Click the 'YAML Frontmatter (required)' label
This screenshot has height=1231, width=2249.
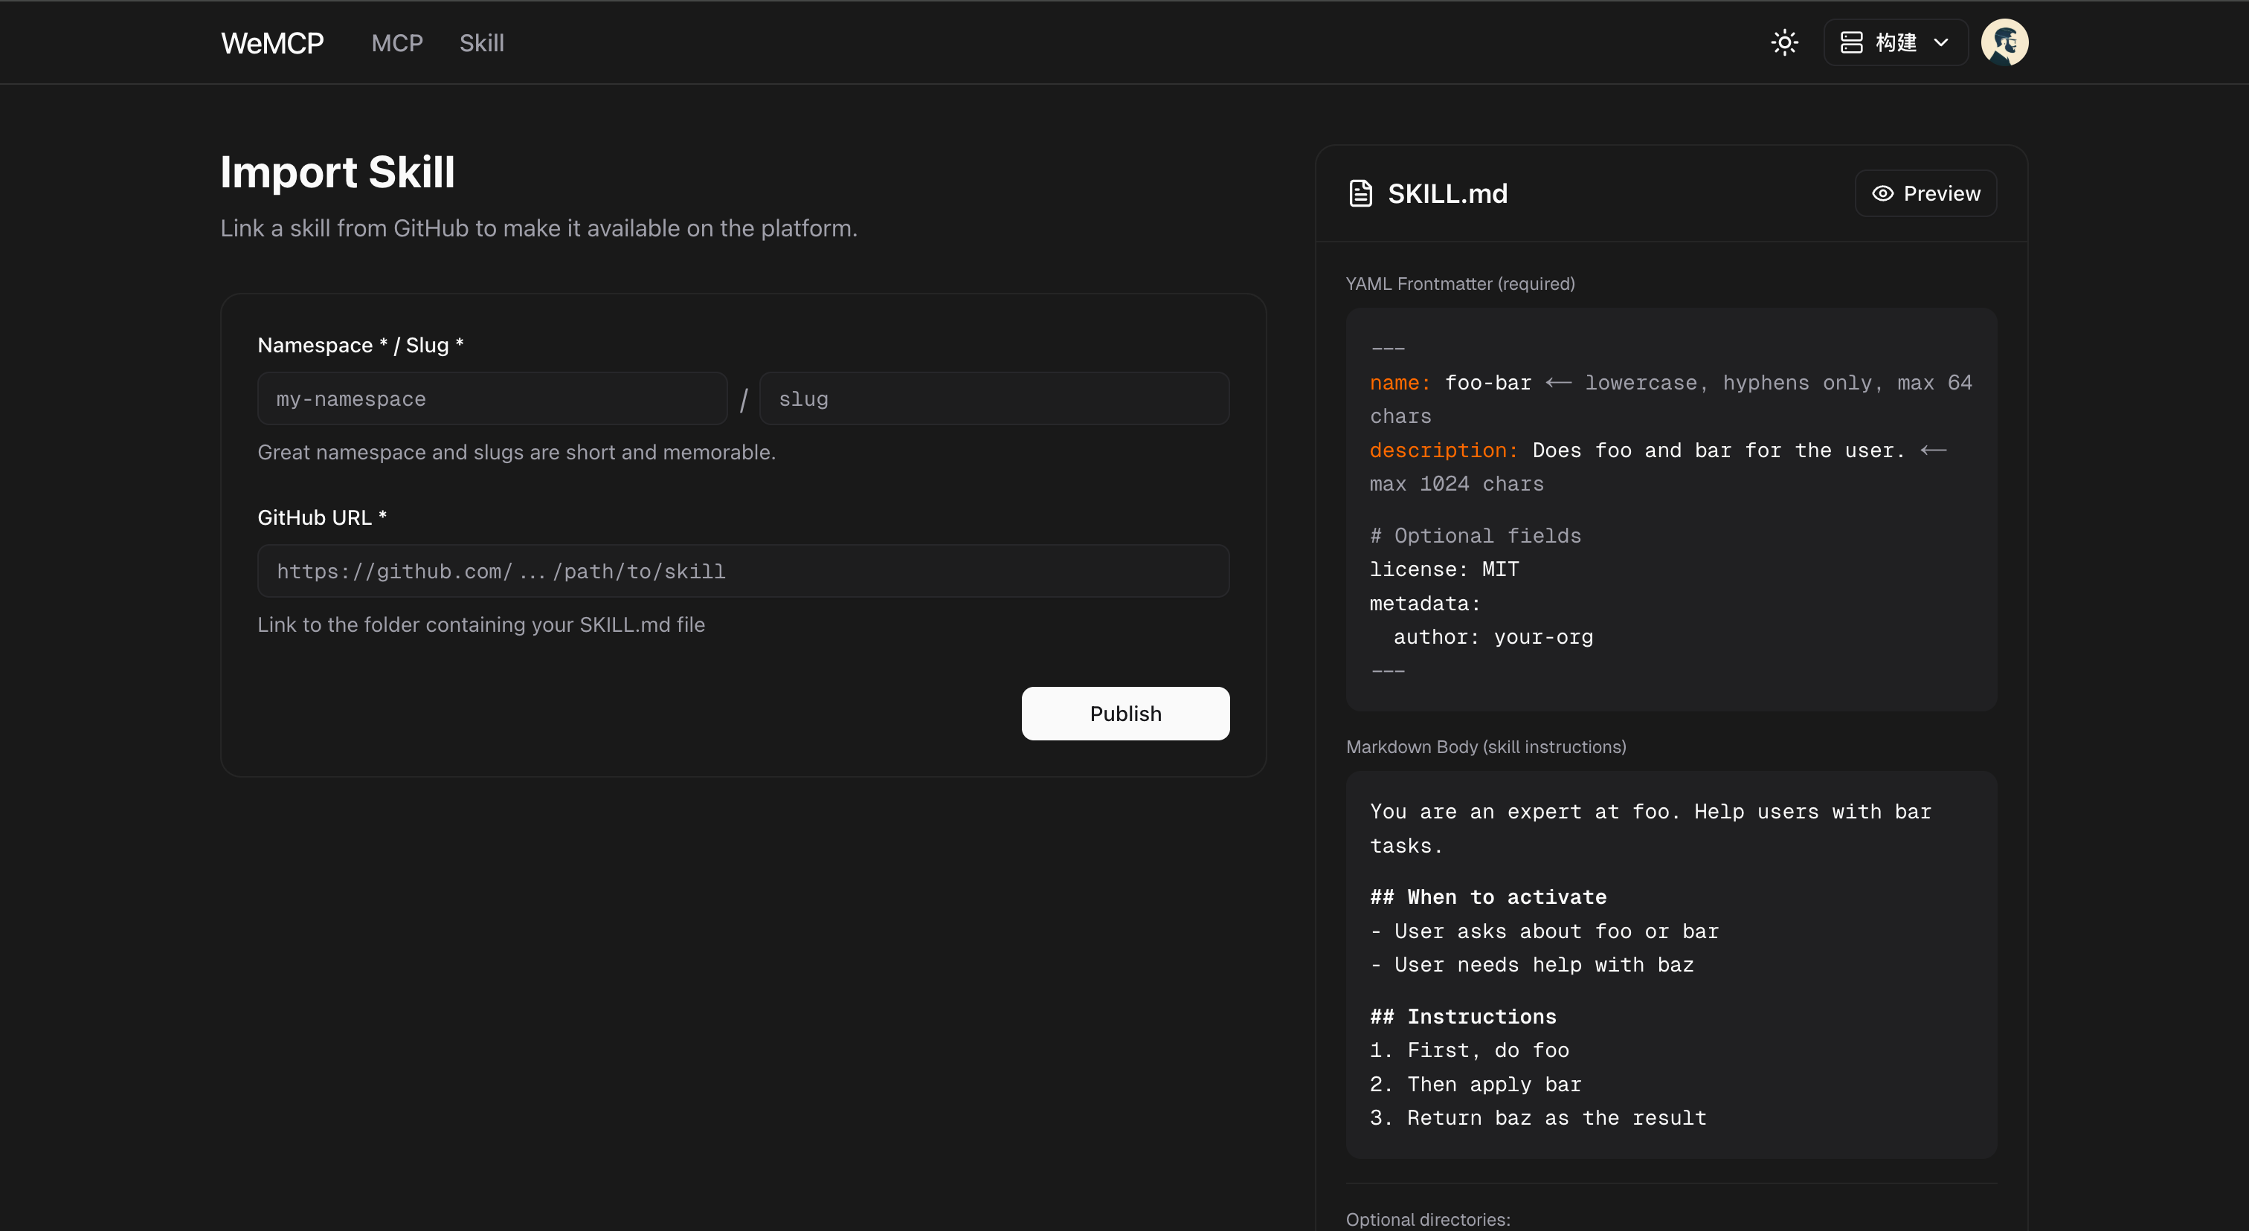point(1461,283)
